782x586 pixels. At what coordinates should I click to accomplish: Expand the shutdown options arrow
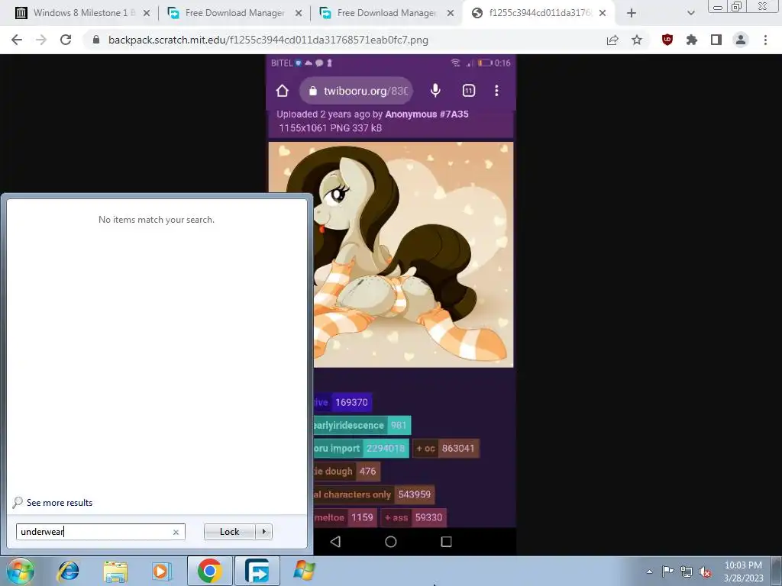[263, 532]
